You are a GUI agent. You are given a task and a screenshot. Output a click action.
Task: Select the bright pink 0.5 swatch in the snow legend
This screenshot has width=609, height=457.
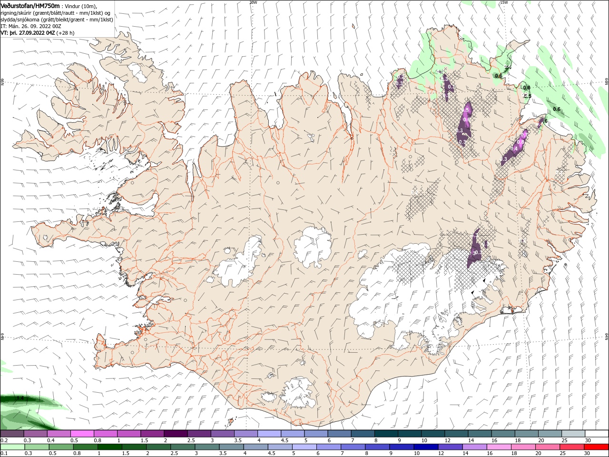(x=82, y=434)
